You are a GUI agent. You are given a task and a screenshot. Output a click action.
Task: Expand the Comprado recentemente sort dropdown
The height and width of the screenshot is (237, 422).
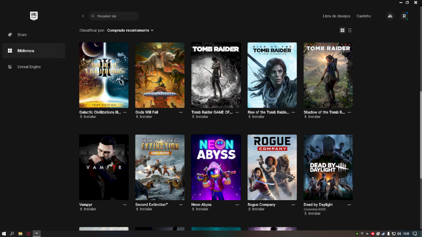(x=130, y=31)
